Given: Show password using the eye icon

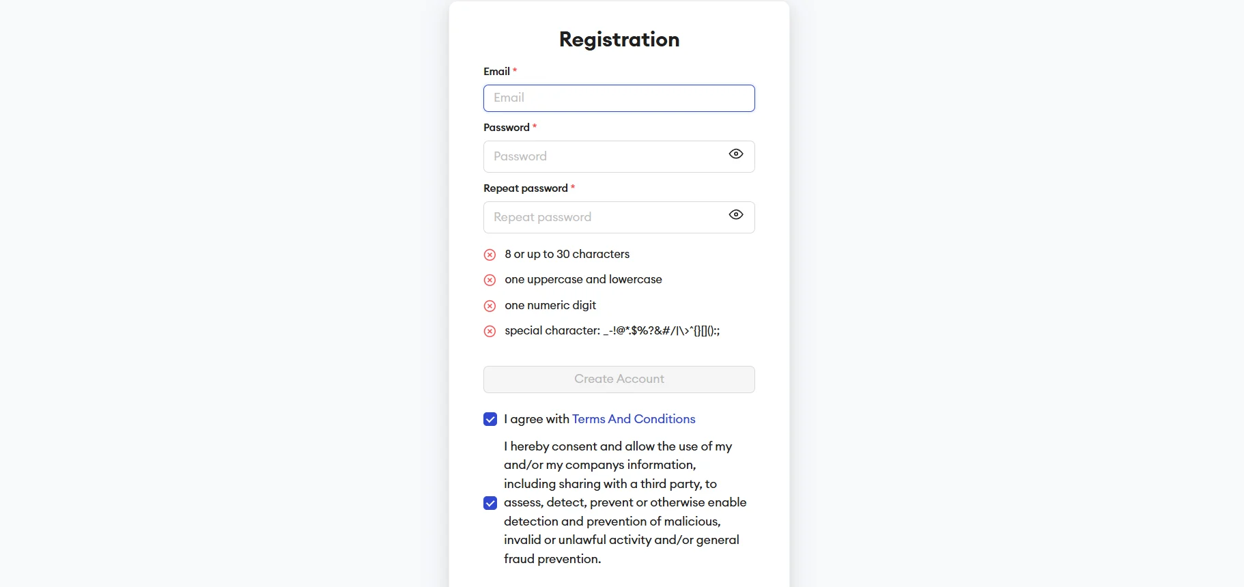Looking at the screenshot, I should 736,154.
